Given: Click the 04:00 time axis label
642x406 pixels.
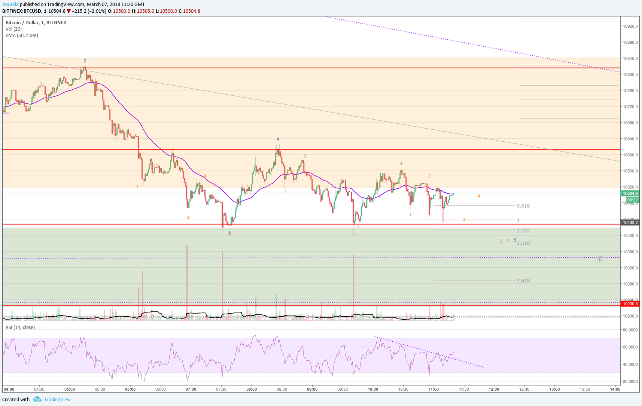Looking at the screenshot, I should [x=9, y=389].
